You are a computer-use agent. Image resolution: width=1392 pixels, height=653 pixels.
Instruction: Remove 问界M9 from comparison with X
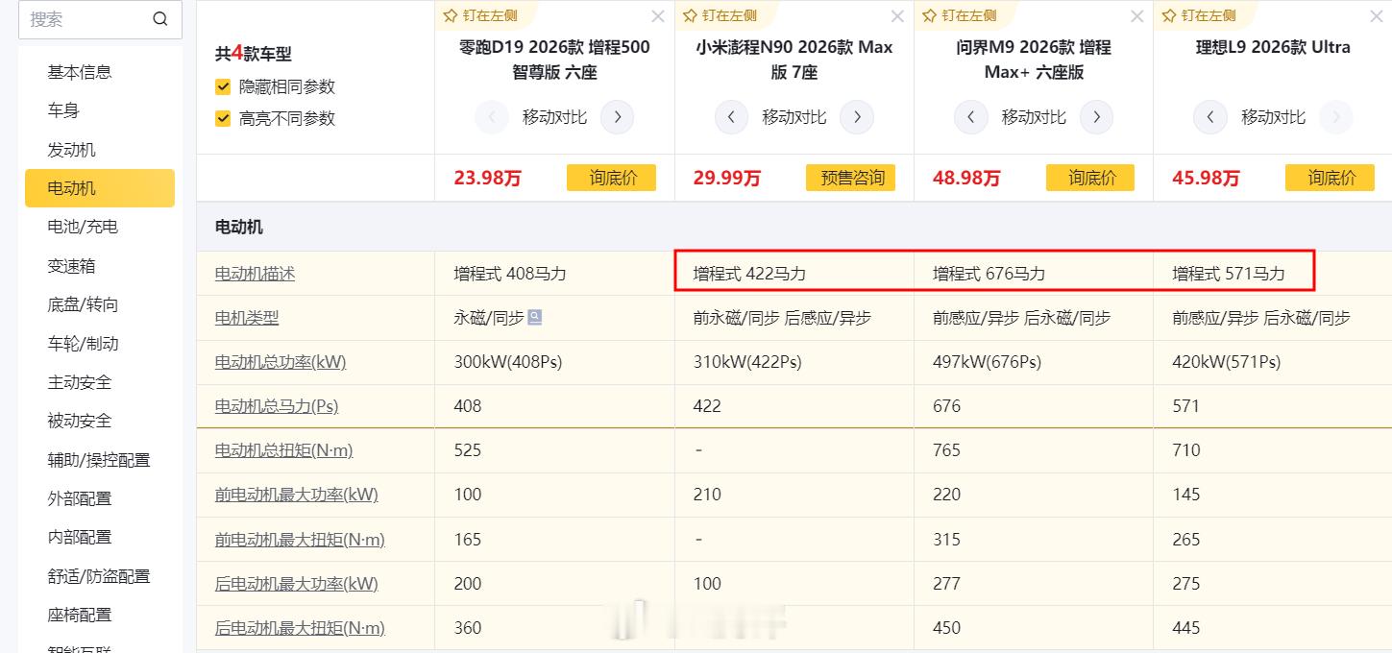click(1137, 16)
